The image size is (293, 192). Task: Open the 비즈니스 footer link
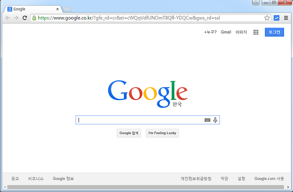[36, 179]
